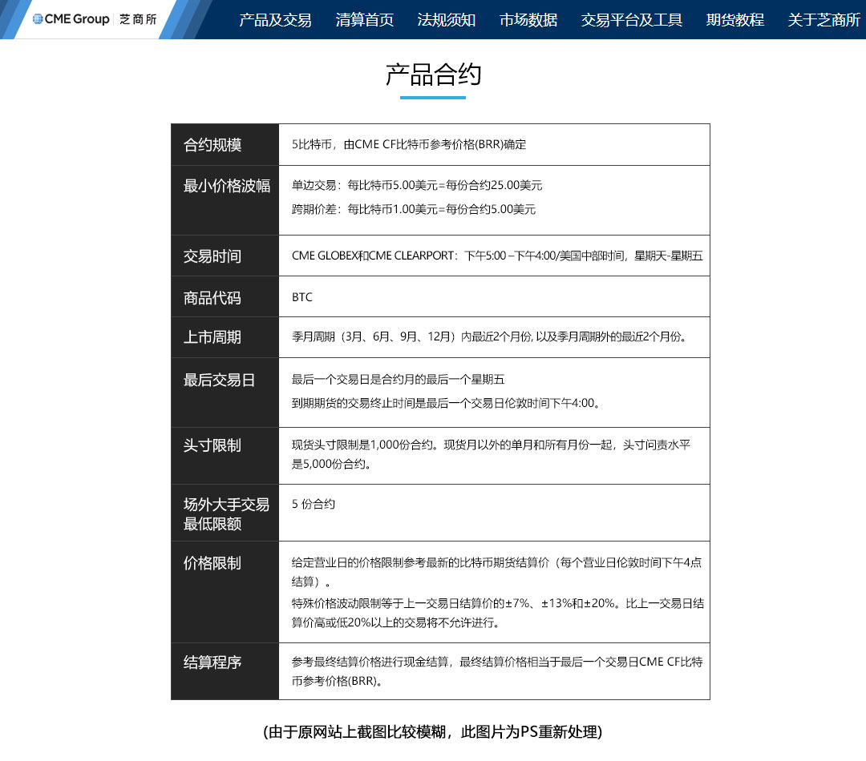Select the 芝商所 brand text
The image size is (866, 761).
pos(137,18)
